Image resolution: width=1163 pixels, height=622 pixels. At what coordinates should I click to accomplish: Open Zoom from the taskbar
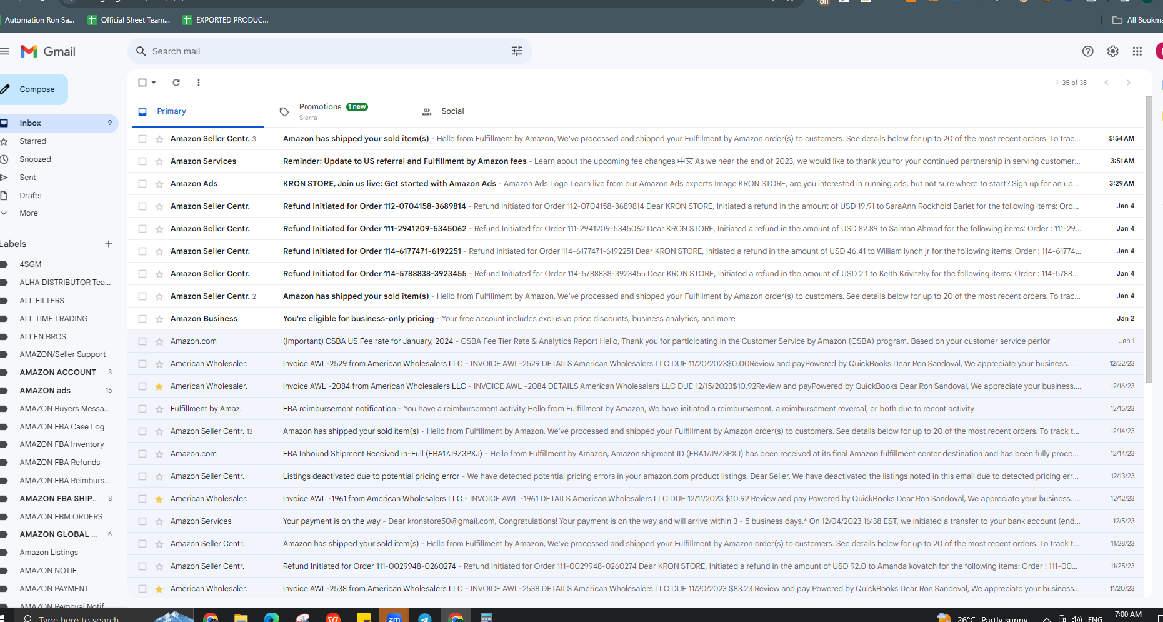pyautogui.click(x=394, y=618)
